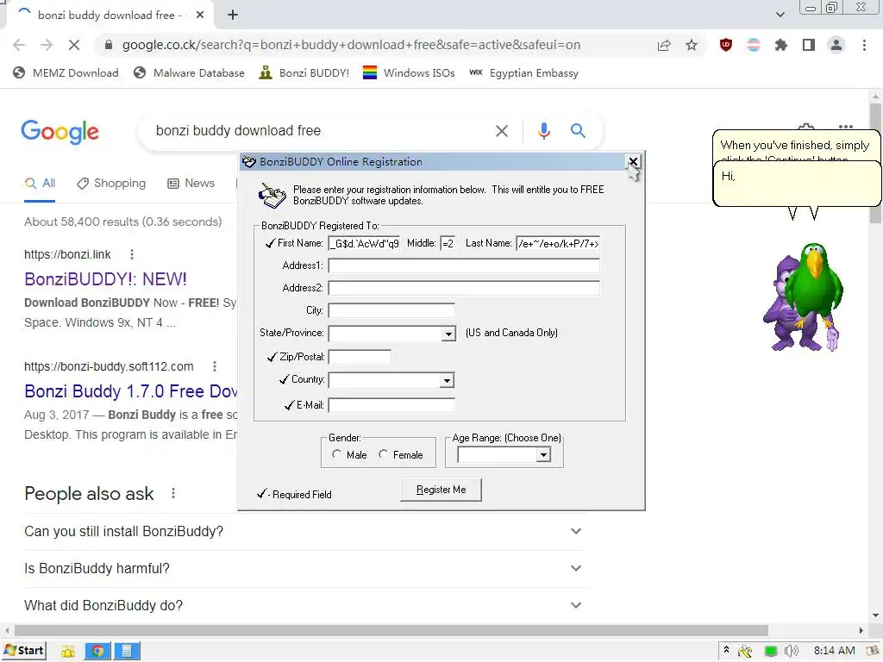Click the horizontal page scrollbar

(391, 630)
